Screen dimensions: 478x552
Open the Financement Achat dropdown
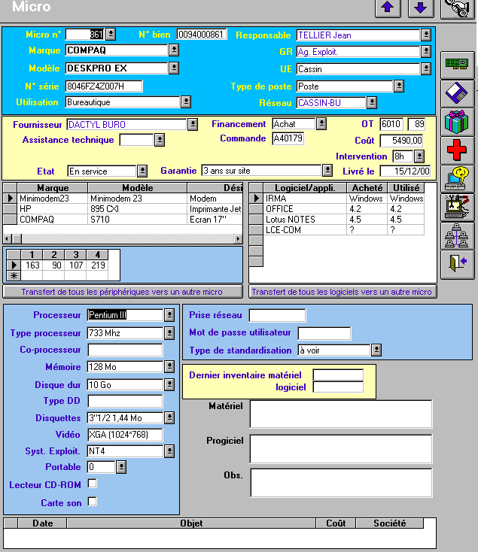click(x=321, y=123)
